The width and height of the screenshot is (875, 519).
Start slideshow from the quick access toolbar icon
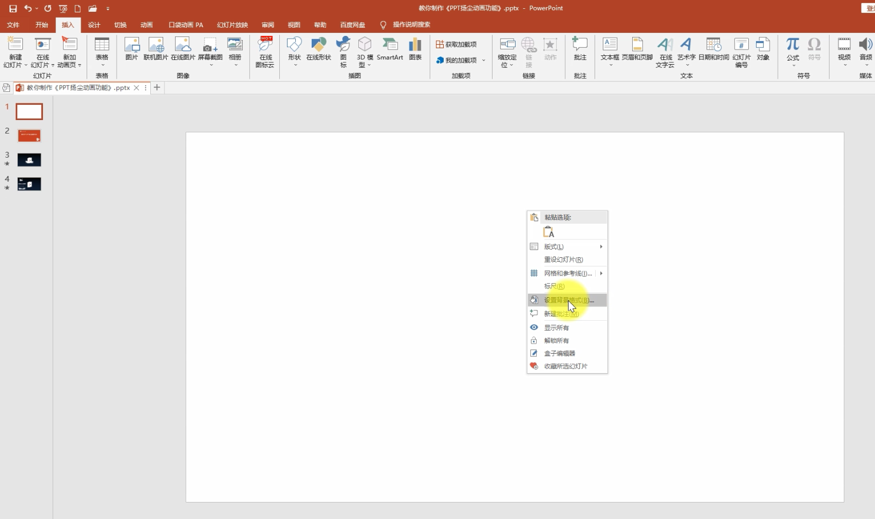(63, 8)
